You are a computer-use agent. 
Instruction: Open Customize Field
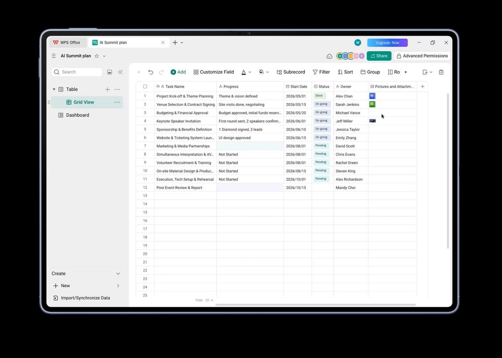[214, 72]
